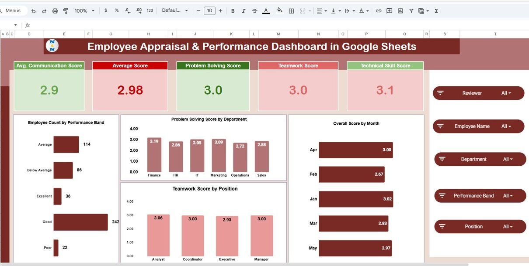Open the fill color picker
529x266 pixels.
point(280,11)
